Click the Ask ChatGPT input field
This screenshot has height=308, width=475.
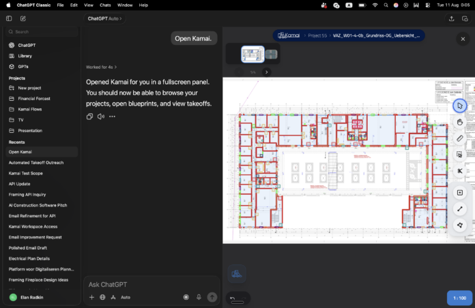point(152,285)
